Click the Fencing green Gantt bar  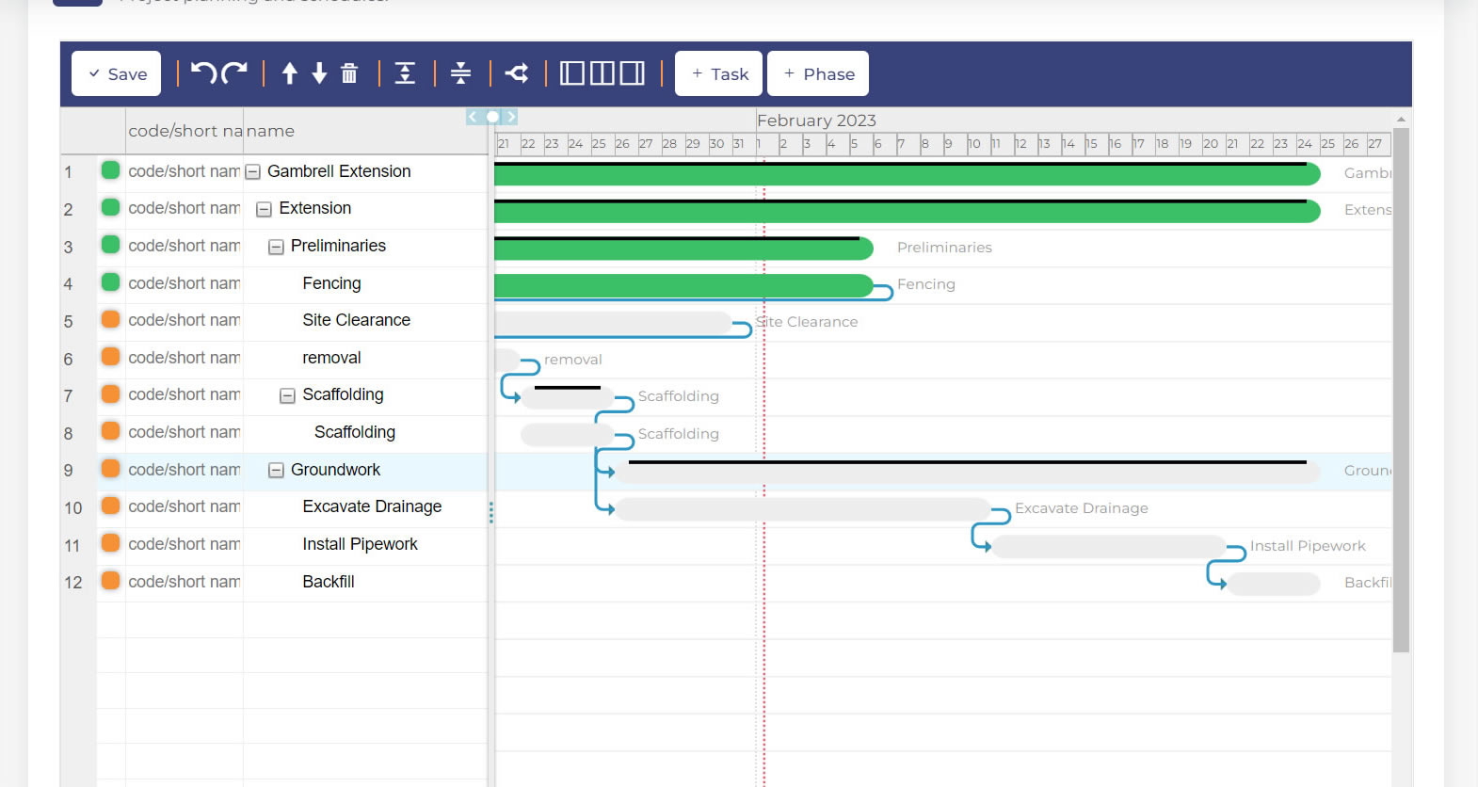[684, 285]
